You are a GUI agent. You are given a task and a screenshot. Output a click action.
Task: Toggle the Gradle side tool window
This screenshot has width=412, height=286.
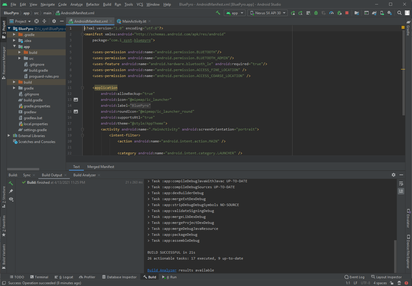click(x=408, y=28)
